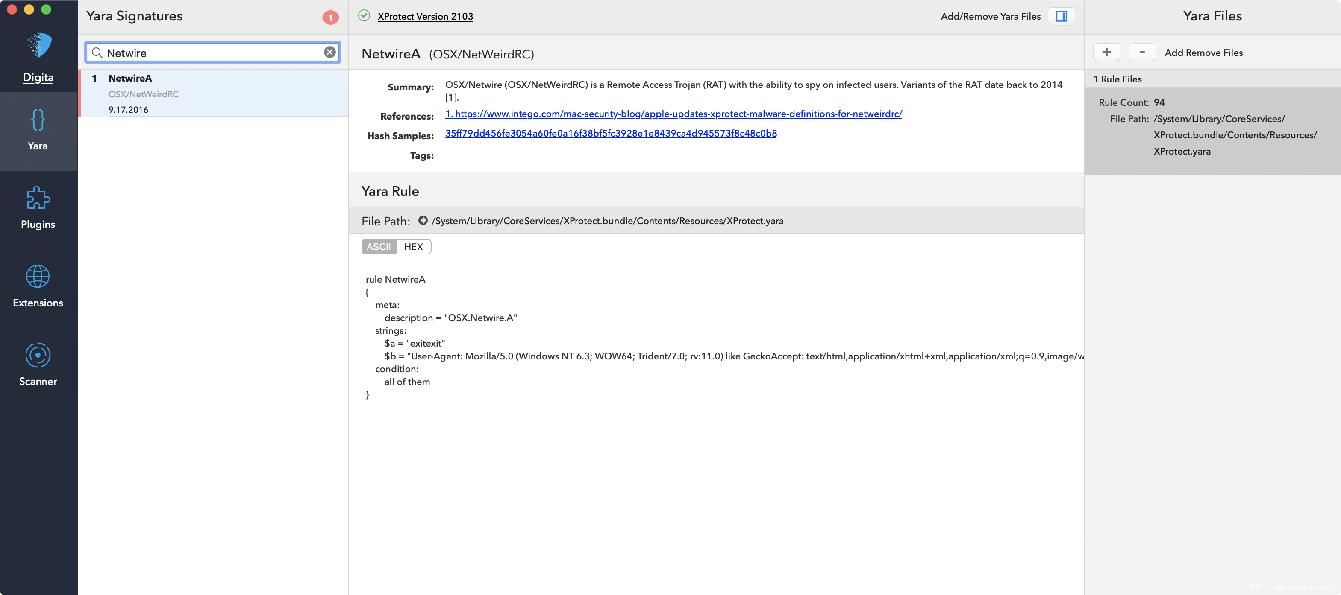Toggle the Yara Files sidebar panel

click(x=1061, y=16)
